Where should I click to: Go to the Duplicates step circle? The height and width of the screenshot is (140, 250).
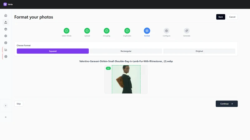(127, 30)
